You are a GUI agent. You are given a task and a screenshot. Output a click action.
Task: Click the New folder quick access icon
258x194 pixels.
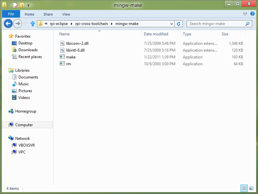point(22,5)
